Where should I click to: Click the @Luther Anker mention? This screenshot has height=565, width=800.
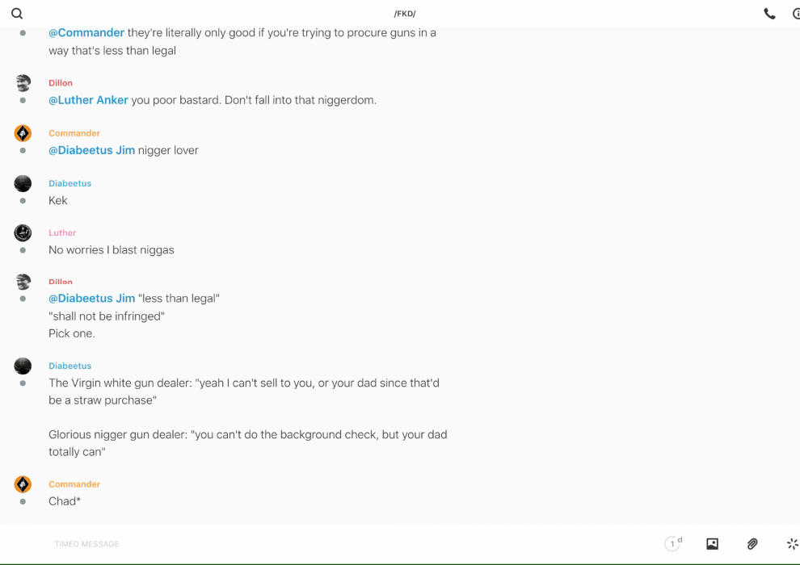click(88, 100)
